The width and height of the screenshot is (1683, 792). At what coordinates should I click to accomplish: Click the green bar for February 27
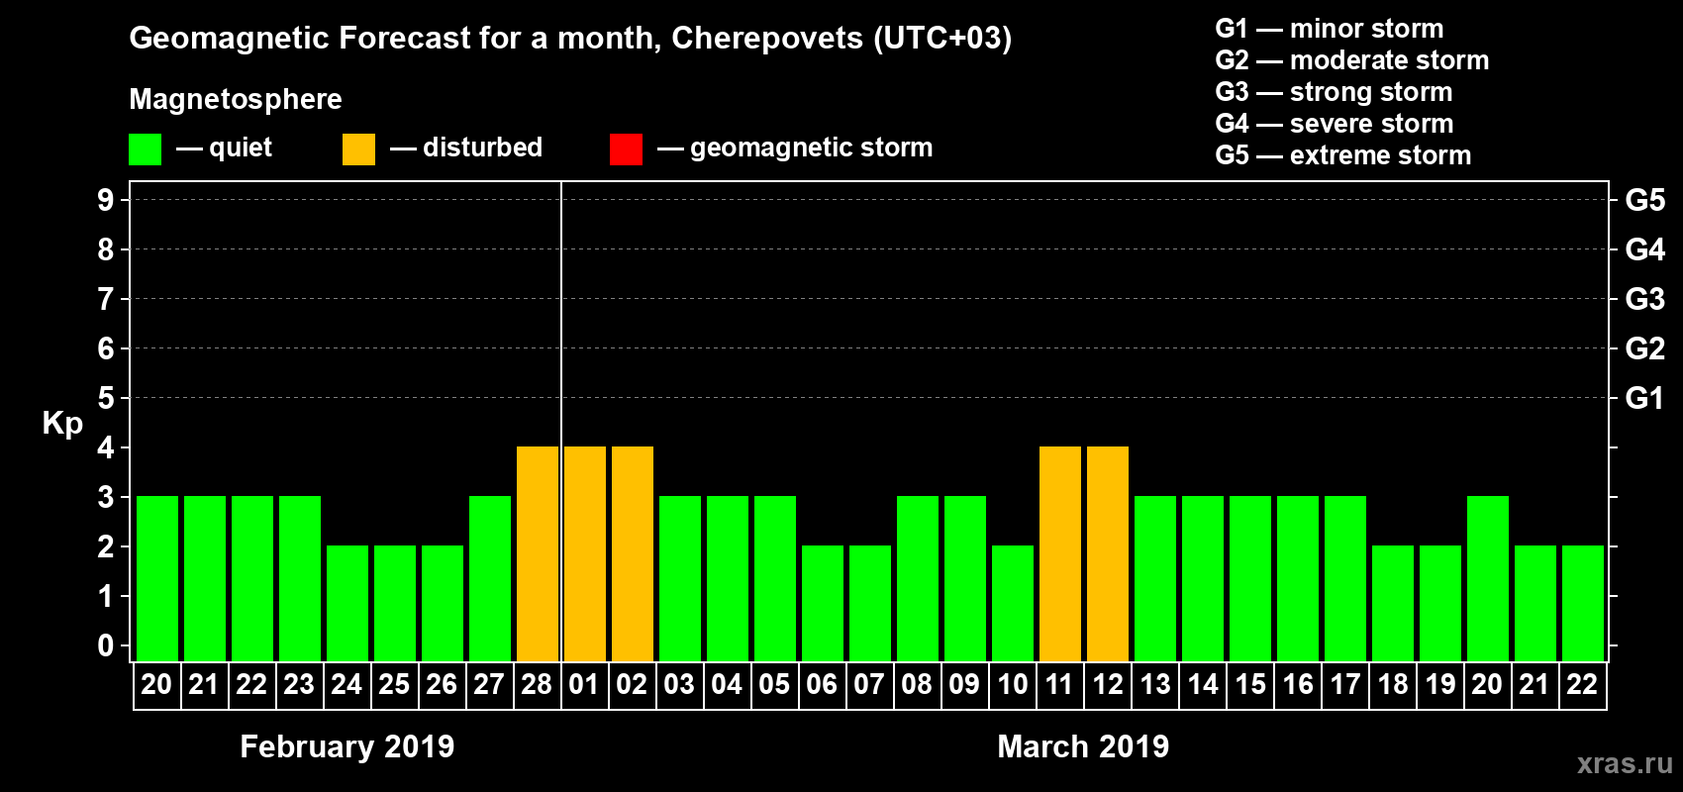490,579
